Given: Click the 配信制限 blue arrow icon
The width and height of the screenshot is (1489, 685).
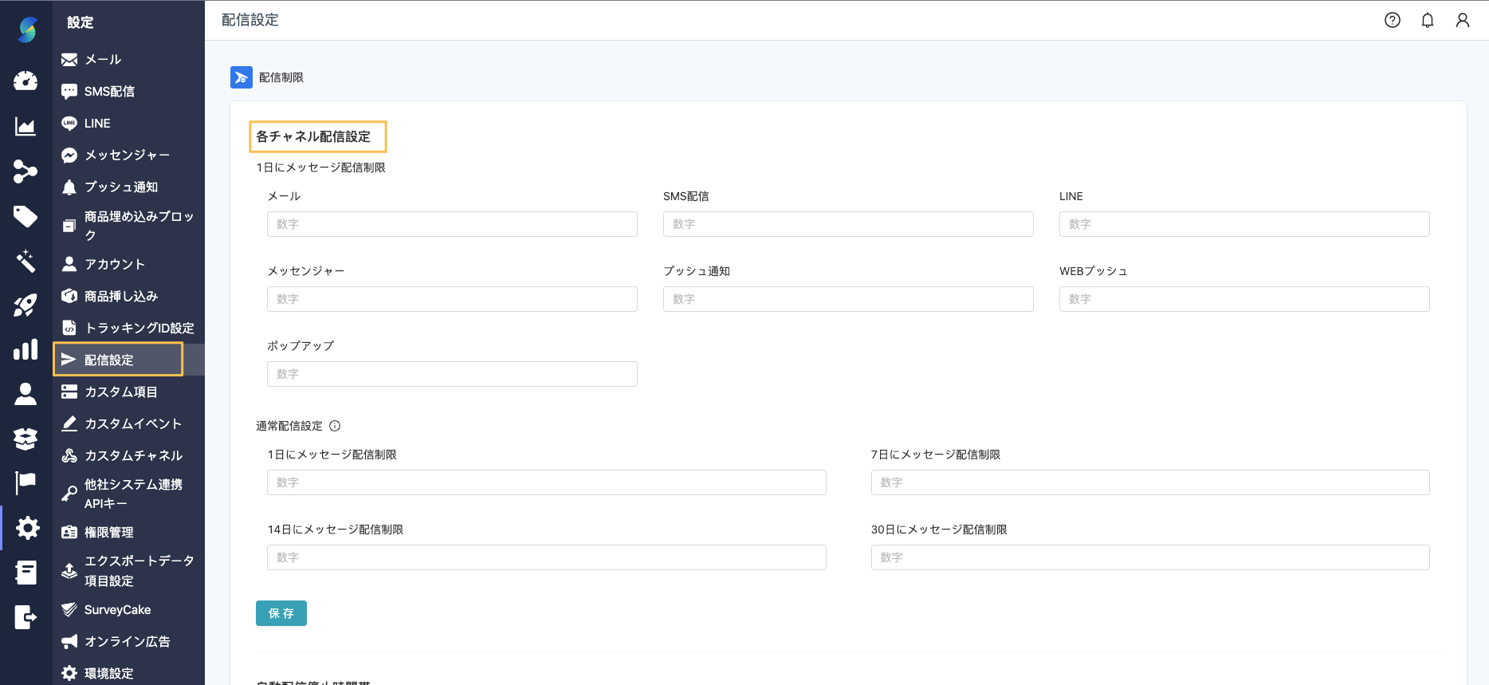Looking at the screenshot, I should point(242,77).
